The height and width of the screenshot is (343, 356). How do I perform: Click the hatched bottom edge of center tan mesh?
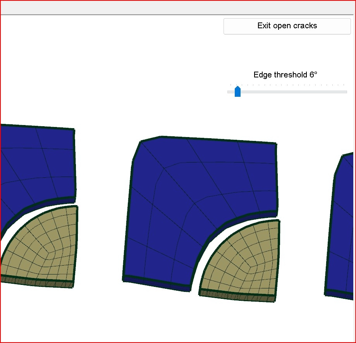click(237, 295)
